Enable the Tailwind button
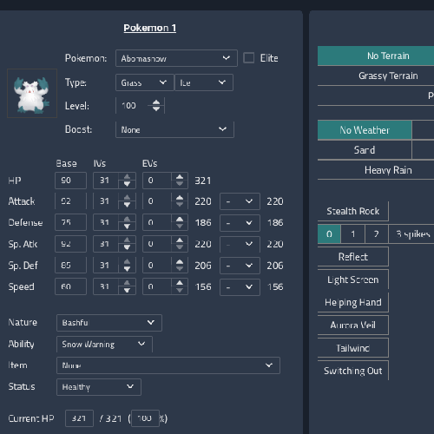Image resolution: width=434 pixels, height=434 pixels. click(x=353, y=348)
